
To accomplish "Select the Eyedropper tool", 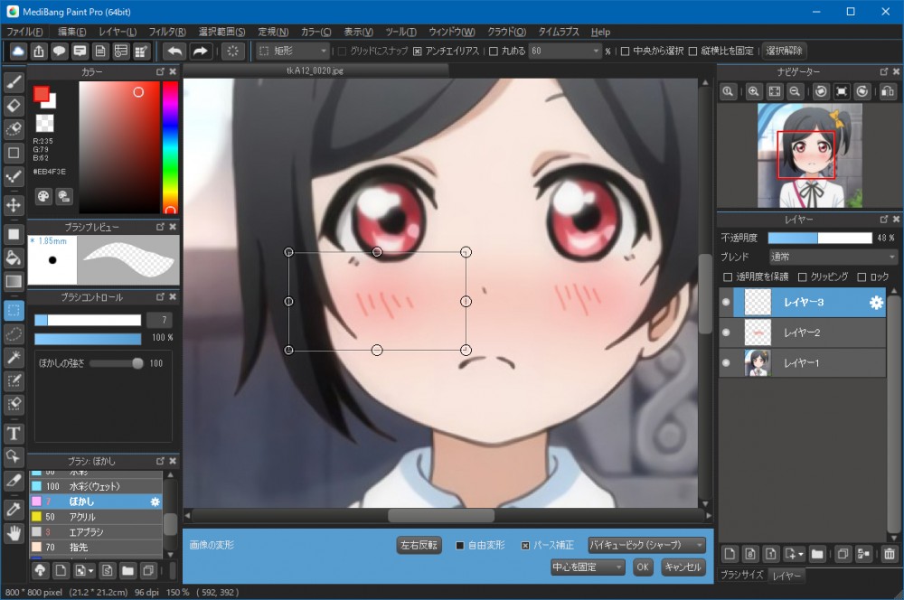I will (x=14, y=510).
